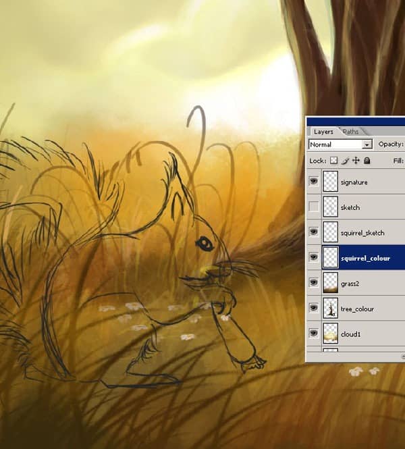Viewport: 405px width, 449px height.
Task: Click the squirrel_colour layer name
Action: [x=365, y=259]
